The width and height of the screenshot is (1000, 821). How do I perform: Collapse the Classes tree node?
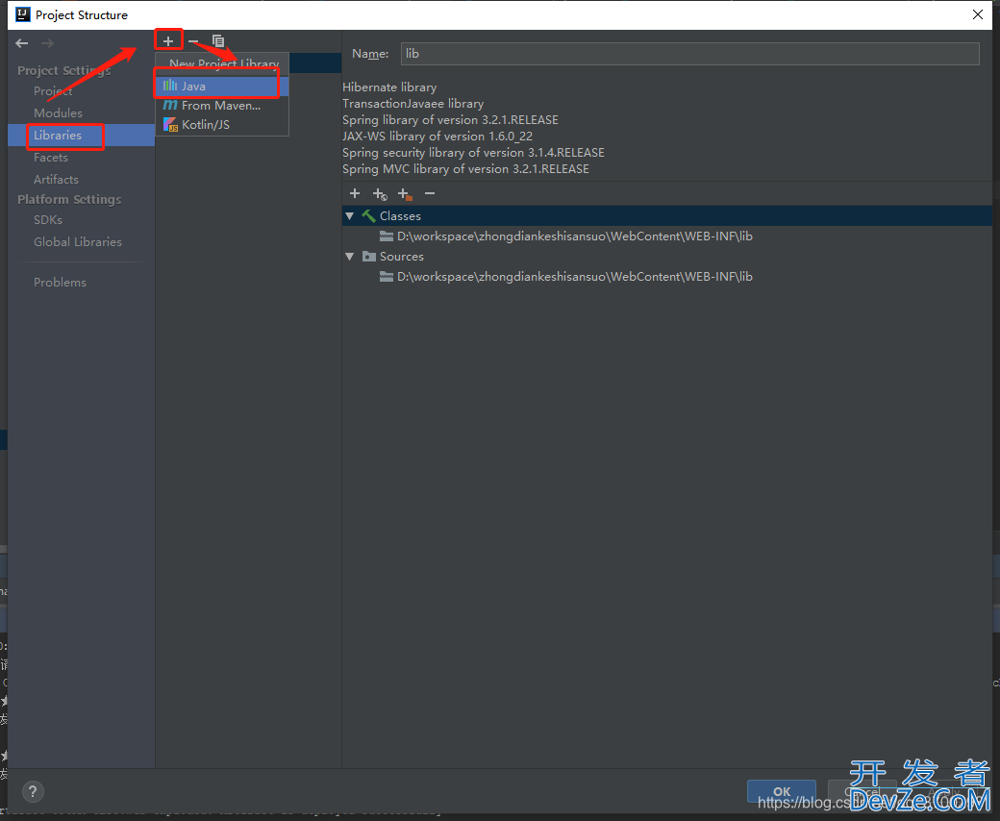pyautogui.click(x=349, y=216)
